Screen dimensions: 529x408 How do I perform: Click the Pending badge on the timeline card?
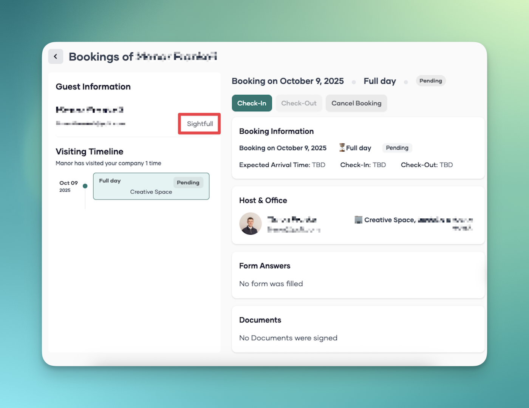(188, 182)
